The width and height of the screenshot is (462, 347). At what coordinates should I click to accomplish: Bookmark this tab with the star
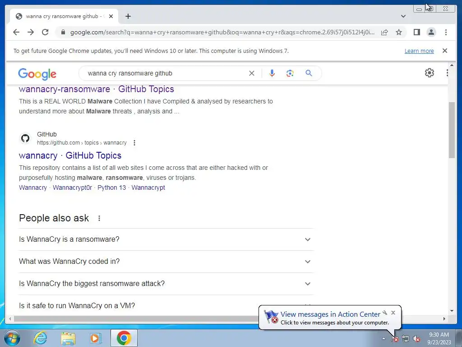399,32
